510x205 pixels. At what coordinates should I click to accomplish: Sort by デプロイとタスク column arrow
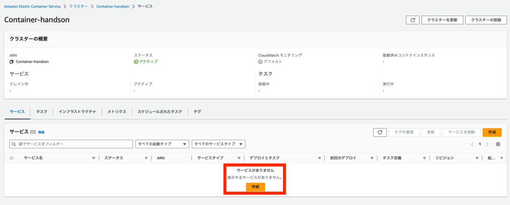click(319, 158)
